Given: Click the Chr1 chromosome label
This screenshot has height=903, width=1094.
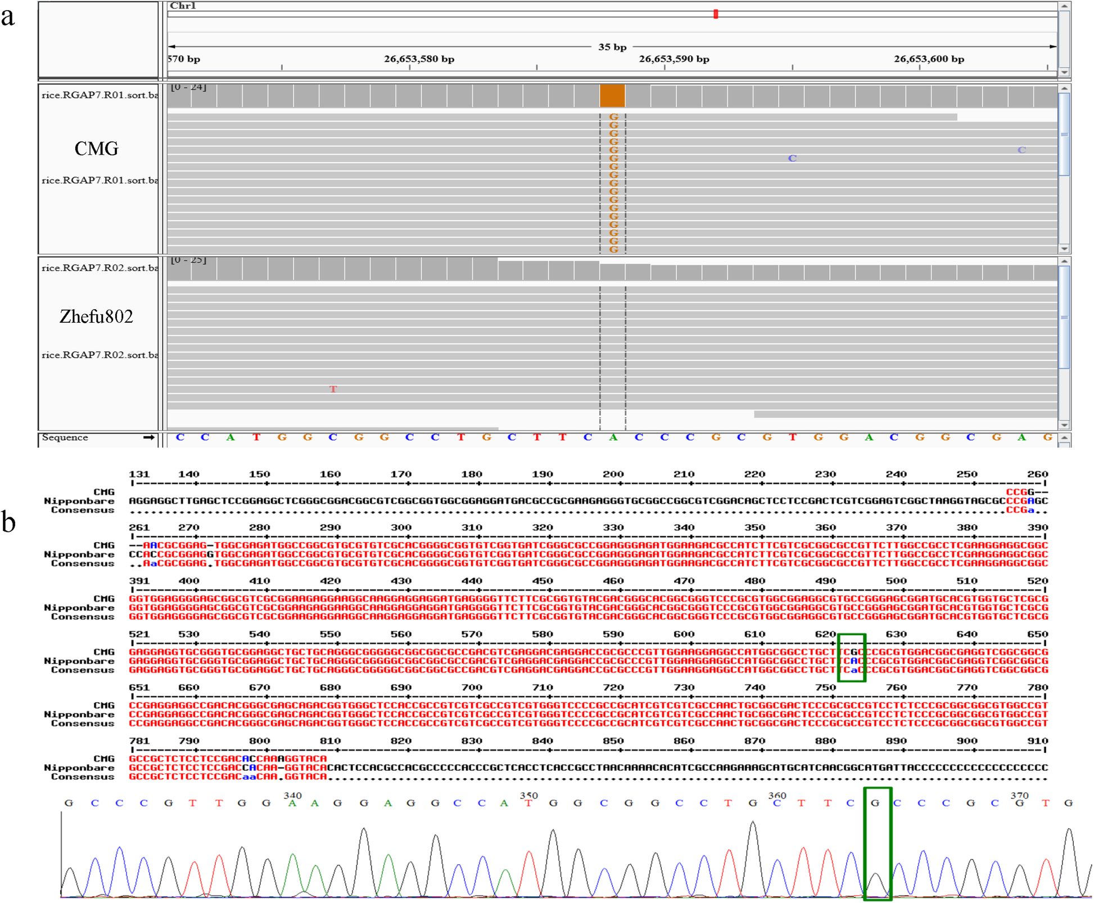Looking at the screenshot, I should coord(183,6).
